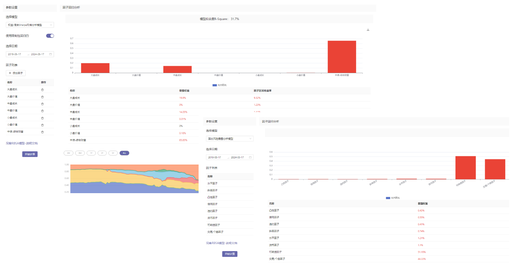510x264 pixels.
Task: Click 开始计算 under the Sharpe model settings
Action: tap(30, 154)
